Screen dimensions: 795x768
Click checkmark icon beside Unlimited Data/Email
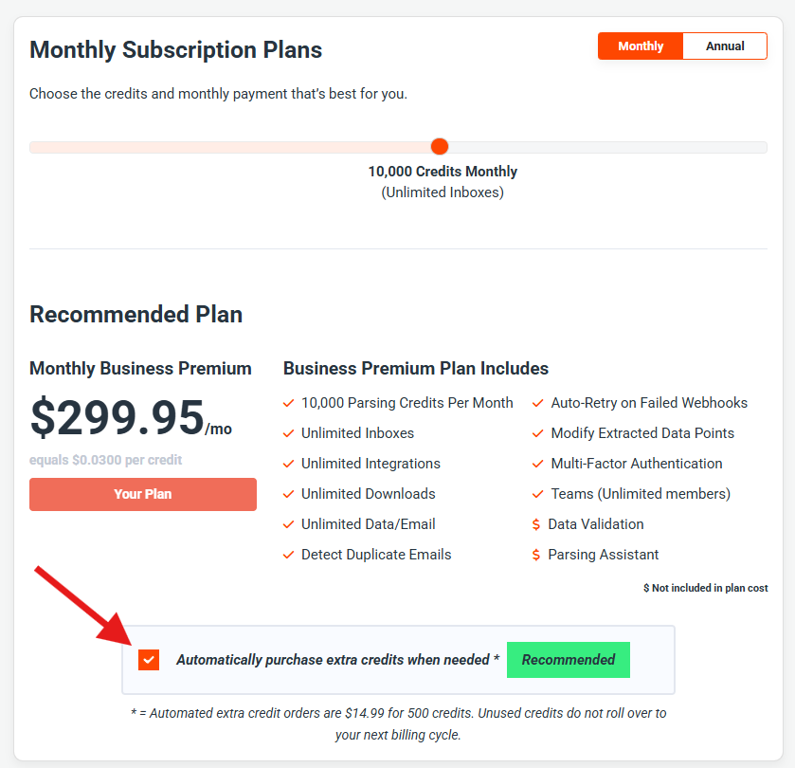tap(288, 524)
